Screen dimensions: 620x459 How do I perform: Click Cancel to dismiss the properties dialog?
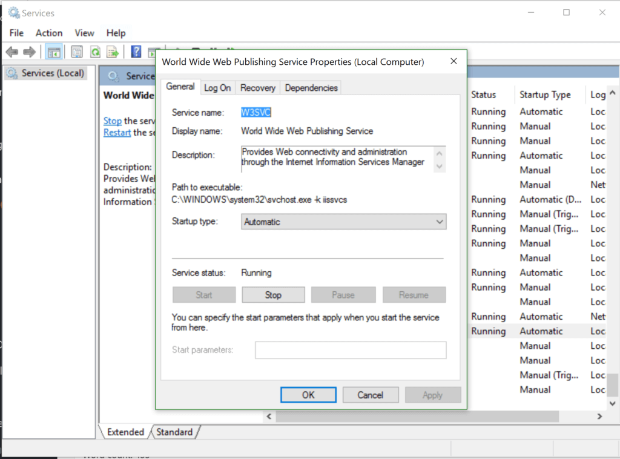coord(371,395)
